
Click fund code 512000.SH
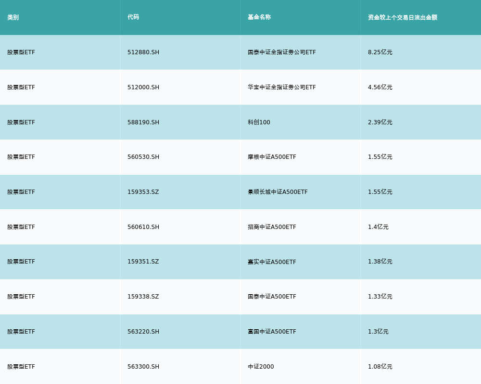point(143,87)
